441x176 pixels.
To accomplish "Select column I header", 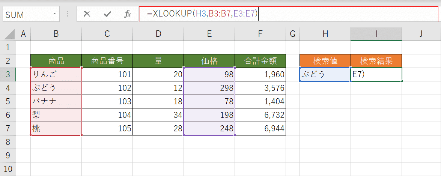I will (x=376, y=34).
